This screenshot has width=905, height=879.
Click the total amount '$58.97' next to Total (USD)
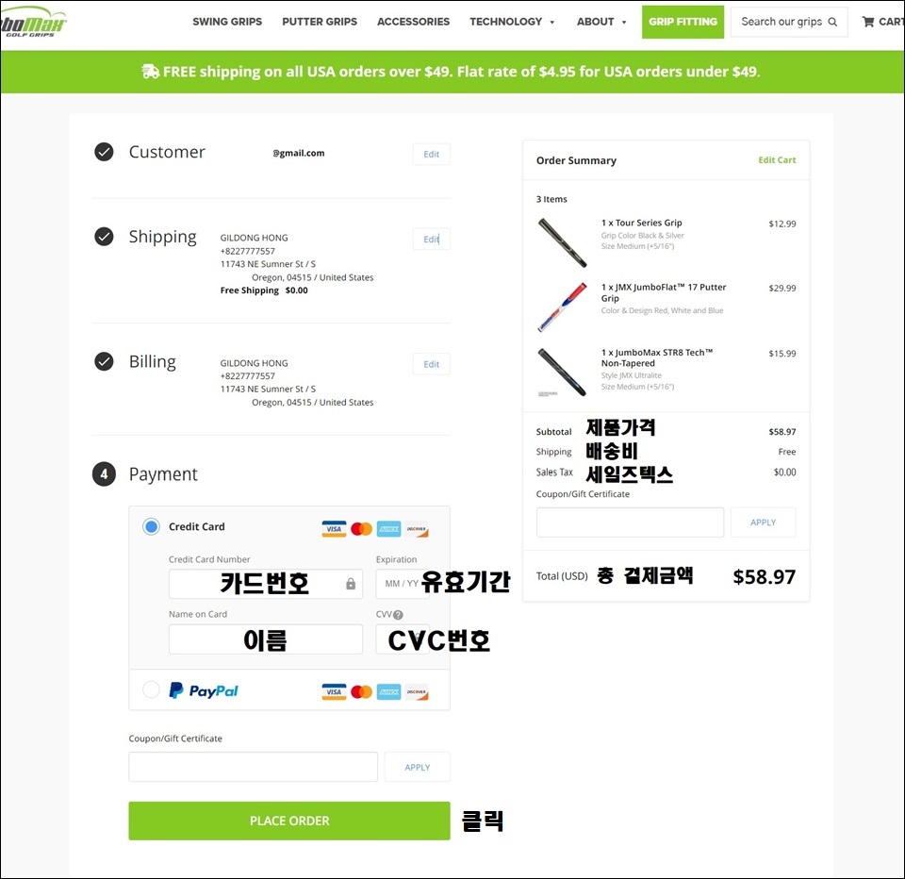pyautogui.click(x=765, y=577)
